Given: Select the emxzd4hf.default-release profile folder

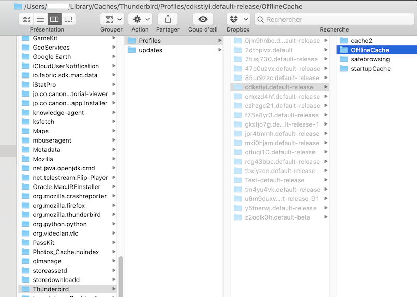Looking at the screenshot, I should 279,97.
